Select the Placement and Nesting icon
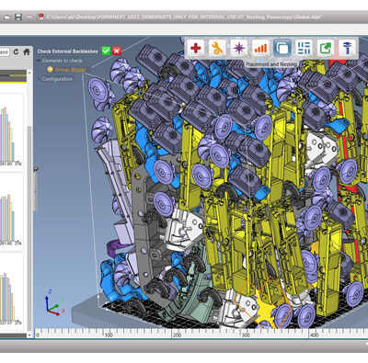368x363 pixels. 282,48
